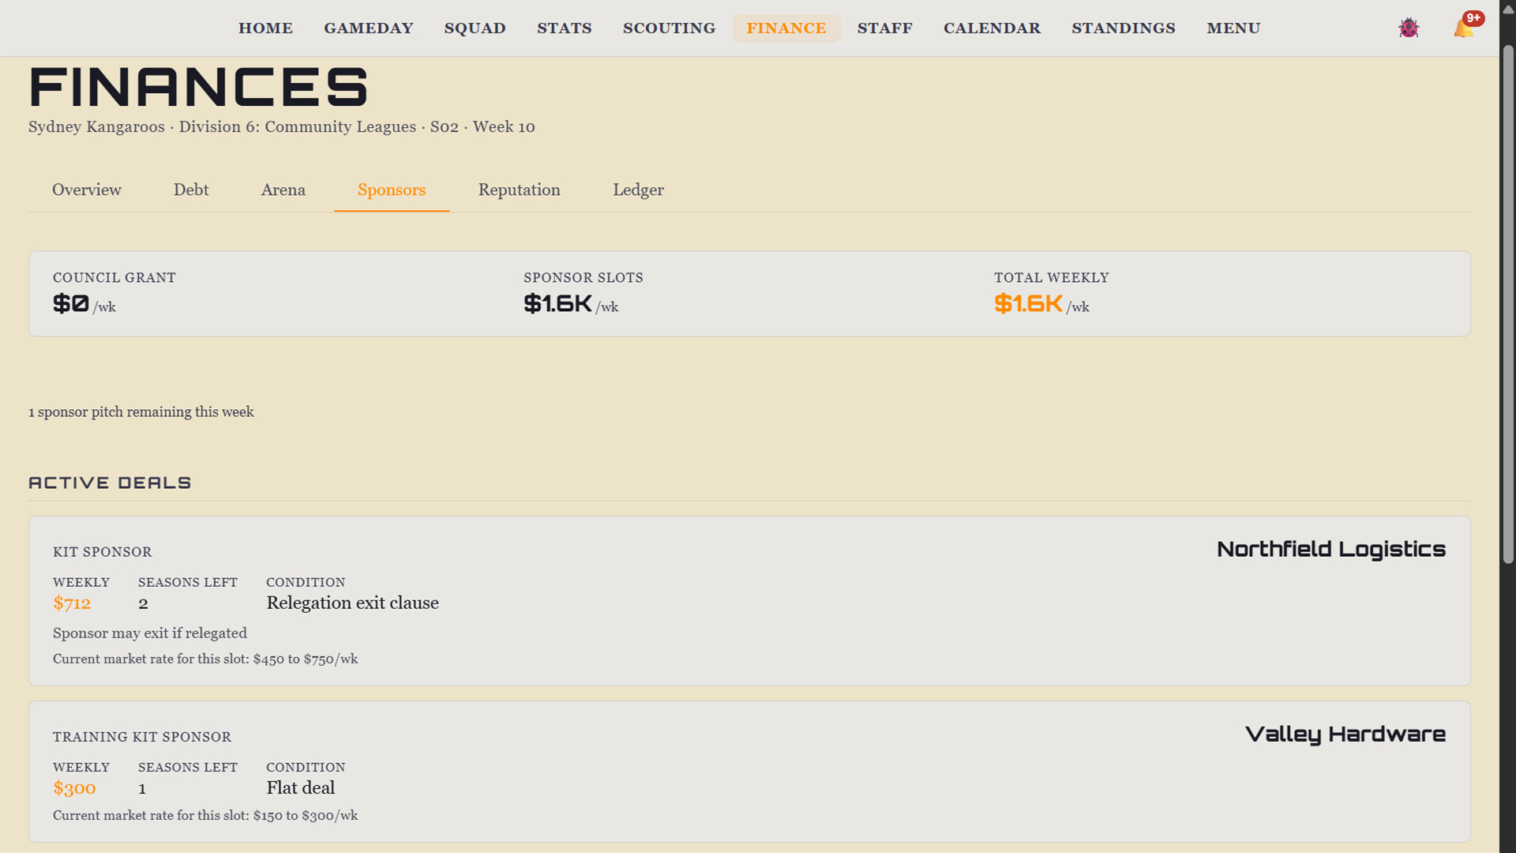This screenshot has width=1516, height=853.
Task: Switch to the Debt tab
Action: tap(191, 190)
